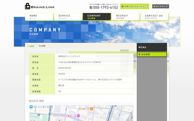Click the arrow icon on the サイトマップ button
194x121 pixels.
(x=154, y=6)
